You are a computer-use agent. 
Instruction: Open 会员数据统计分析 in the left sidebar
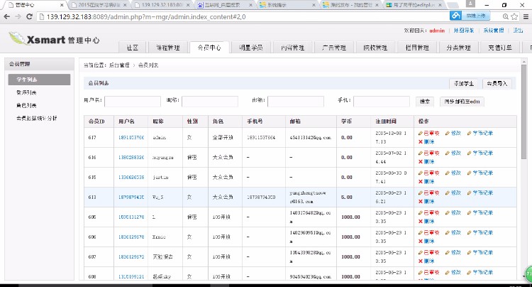37,118
